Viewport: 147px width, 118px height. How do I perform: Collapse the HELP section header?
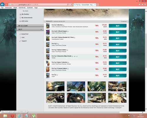tap(30, 29)
